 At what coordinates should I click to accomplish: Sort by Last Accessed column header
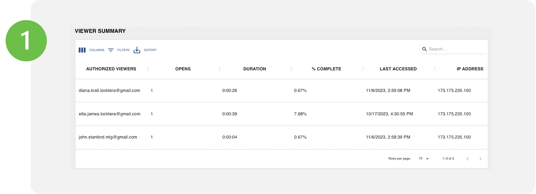(x=398, y=69)
